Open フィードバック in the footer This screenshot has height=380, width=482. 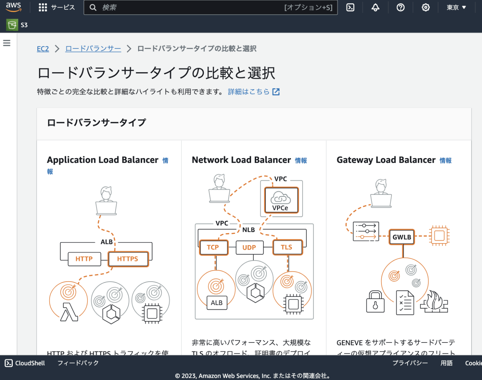(x=78, y=363)
